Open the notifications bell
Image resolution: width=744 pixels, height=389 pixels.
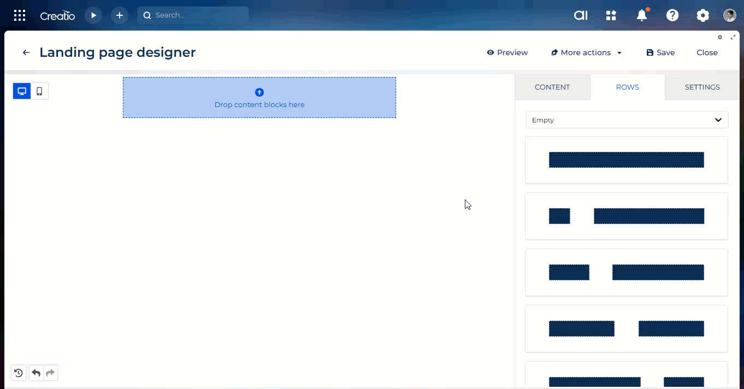pyautogui.click(x=642, y=15)
